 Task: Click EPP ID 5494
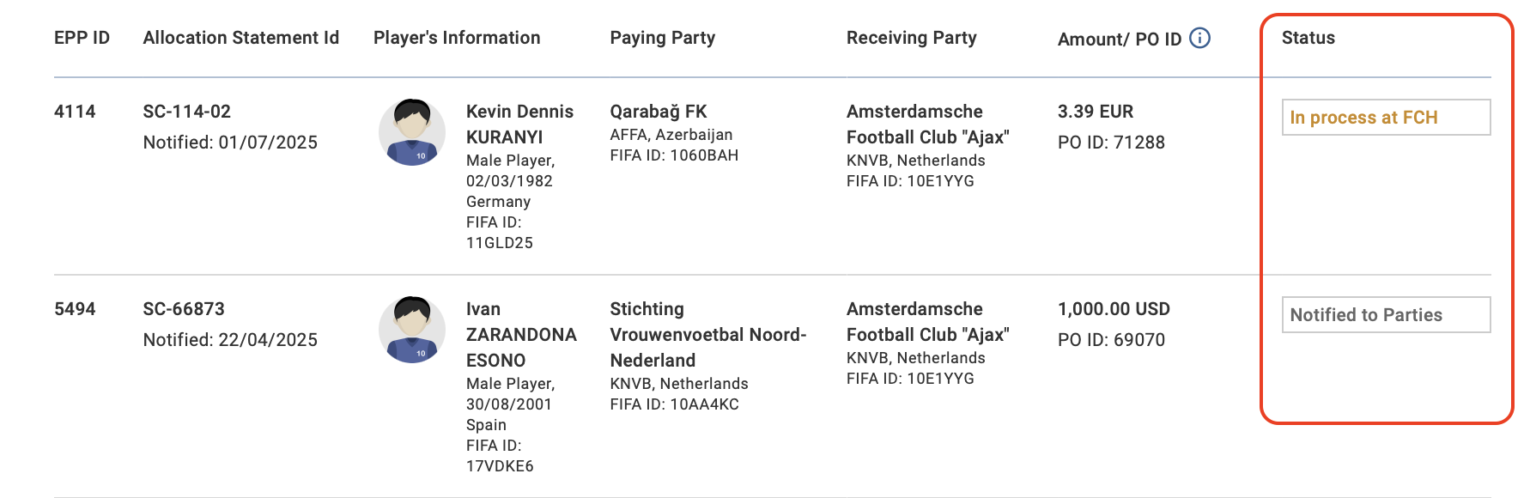(75, 309)
